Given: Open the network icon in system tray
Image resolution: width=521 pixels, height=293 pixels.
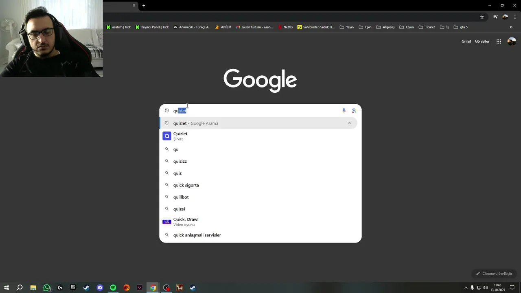Looking at the screenshot, I should [479, 288].
